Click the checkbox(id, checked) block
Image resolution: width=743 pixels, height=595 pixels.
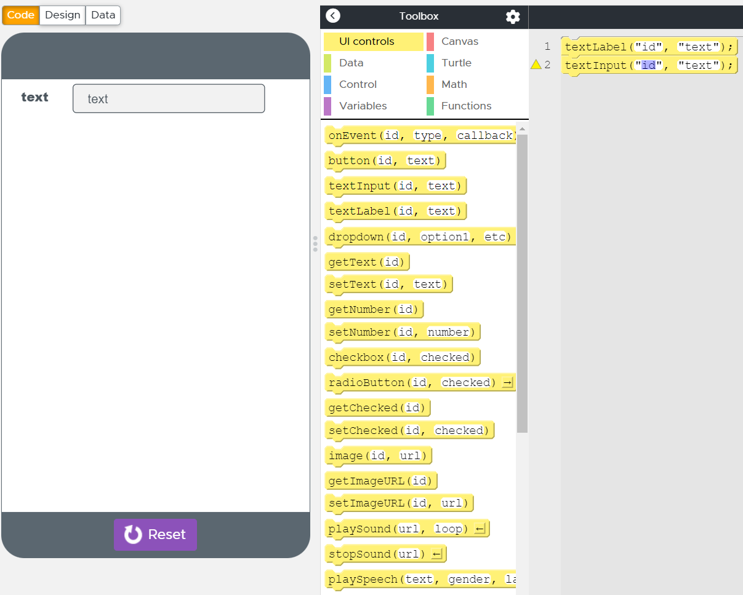(x=403, y=358)
